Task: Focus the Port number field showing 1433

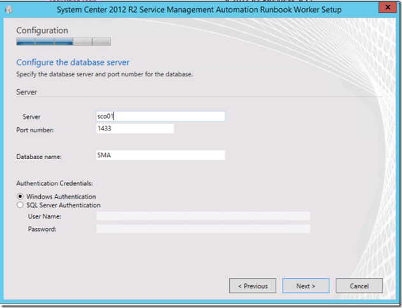Action: point(135,129)
